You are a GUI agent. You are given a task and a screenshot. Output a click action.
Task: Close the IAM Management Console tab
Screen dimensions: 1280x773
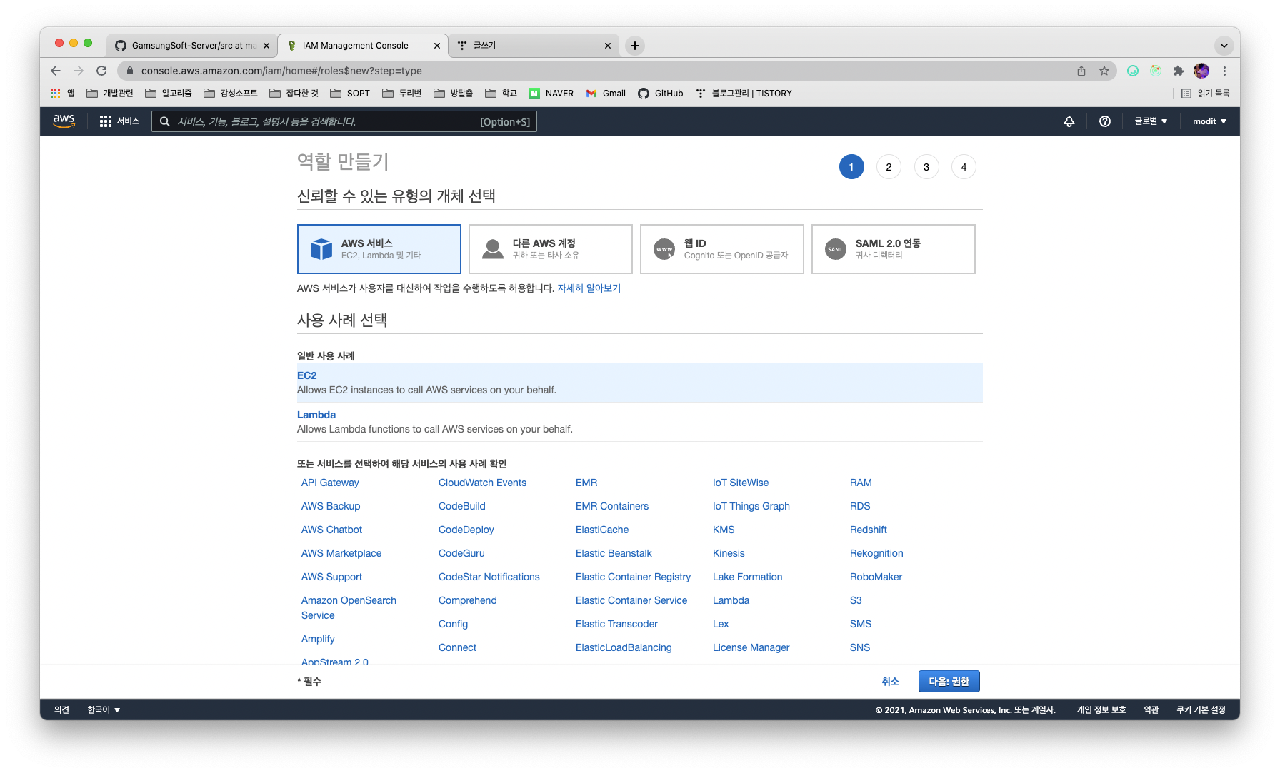pyautogui.click(x=437, y=46)
